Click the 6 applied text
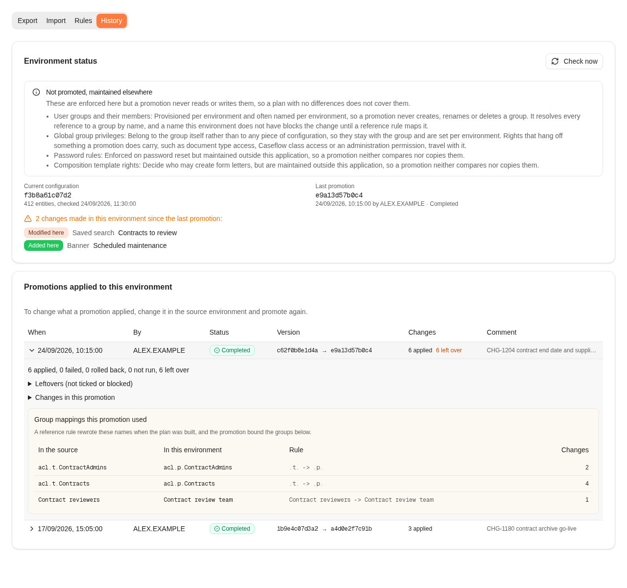The image size is (627, 588). coord(420,350)
